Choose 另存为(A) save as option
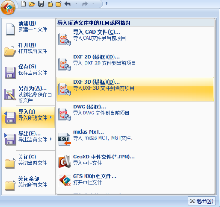This screenshot has height=207, width=220. pos(28,94)
